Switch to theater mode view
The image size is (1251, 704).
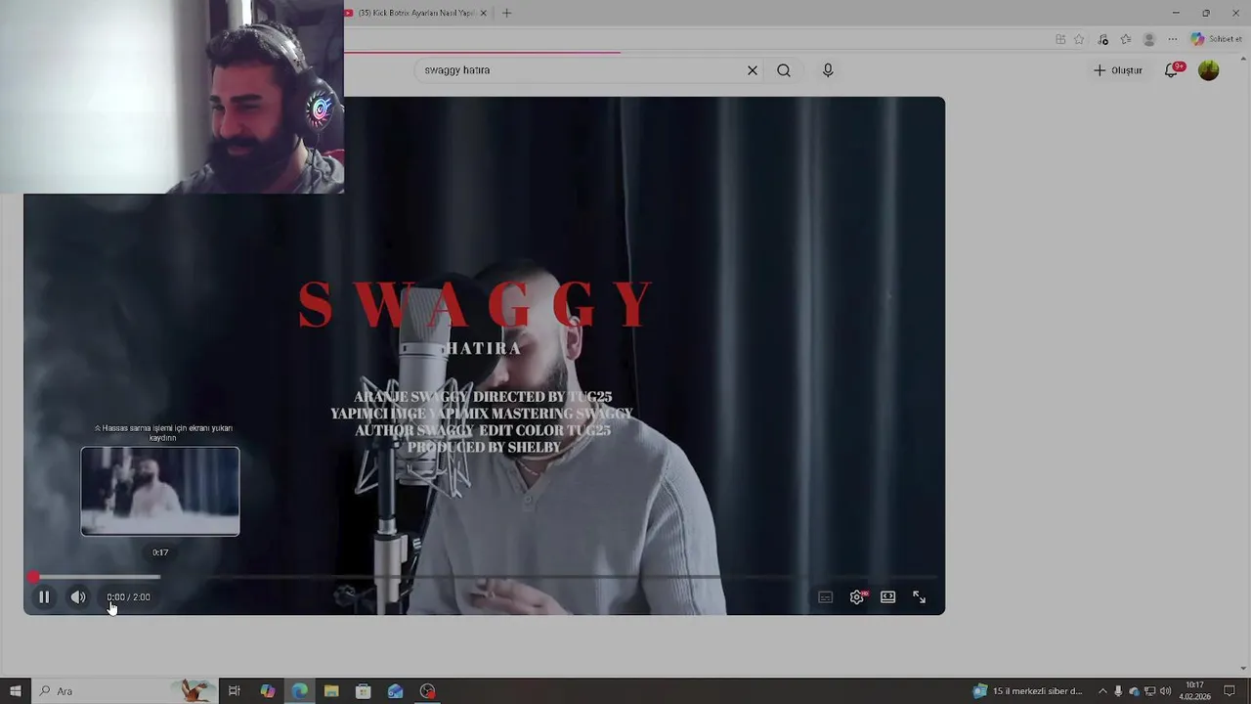[887, 597]
